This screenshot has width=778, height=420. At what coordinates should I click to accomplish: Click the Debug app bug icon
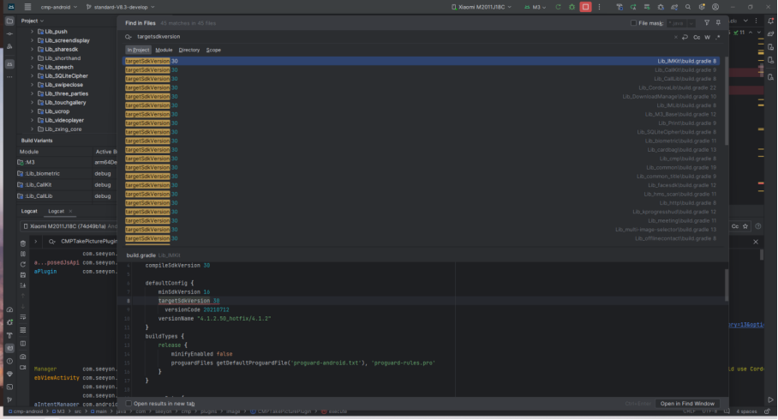pos(572,7)
